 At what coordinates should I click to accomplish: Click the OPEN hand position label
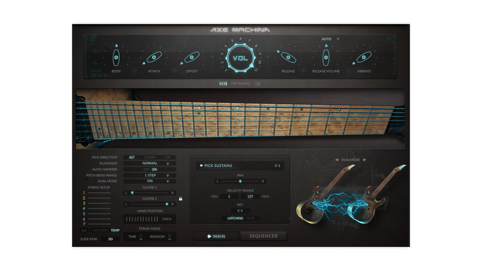point(167,219)
